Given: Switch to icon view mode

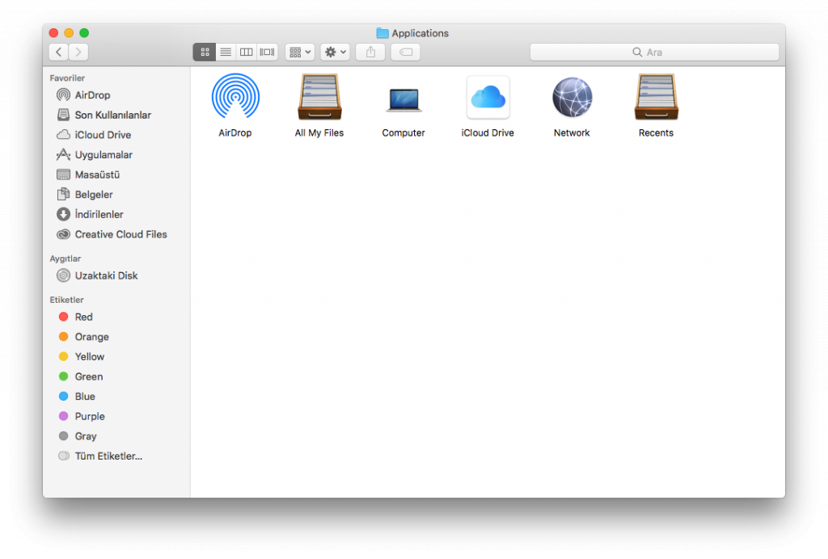Looking at the screenshot, I should [205, 52].
